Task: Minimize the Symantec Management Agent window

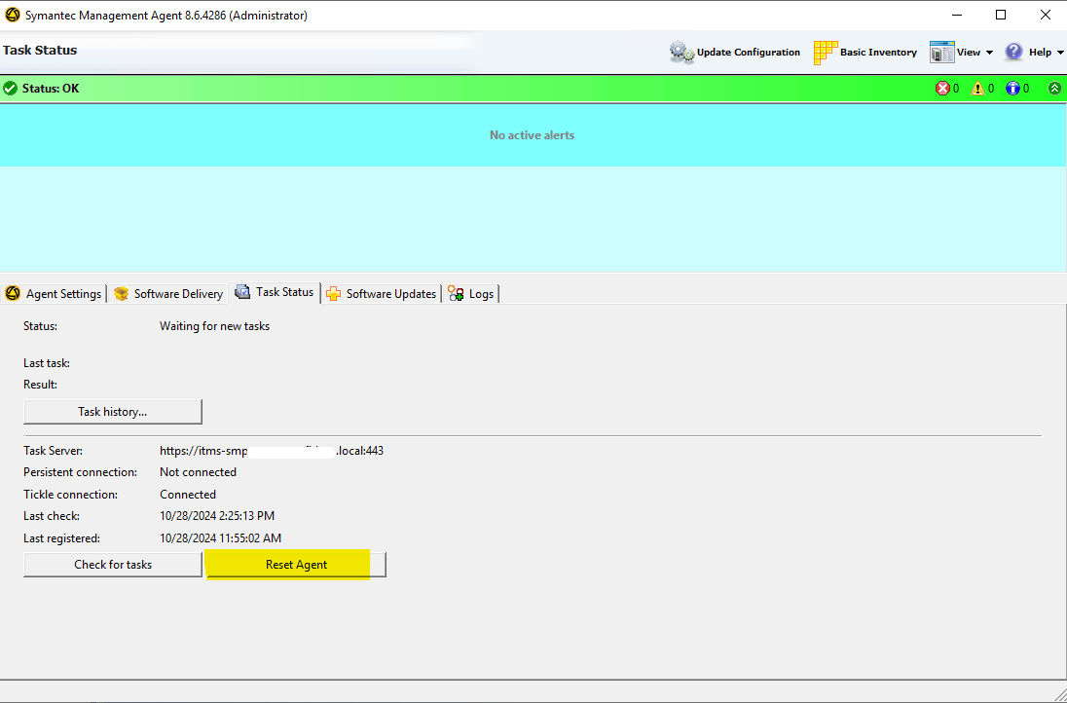Action: (x=956, y=15)
